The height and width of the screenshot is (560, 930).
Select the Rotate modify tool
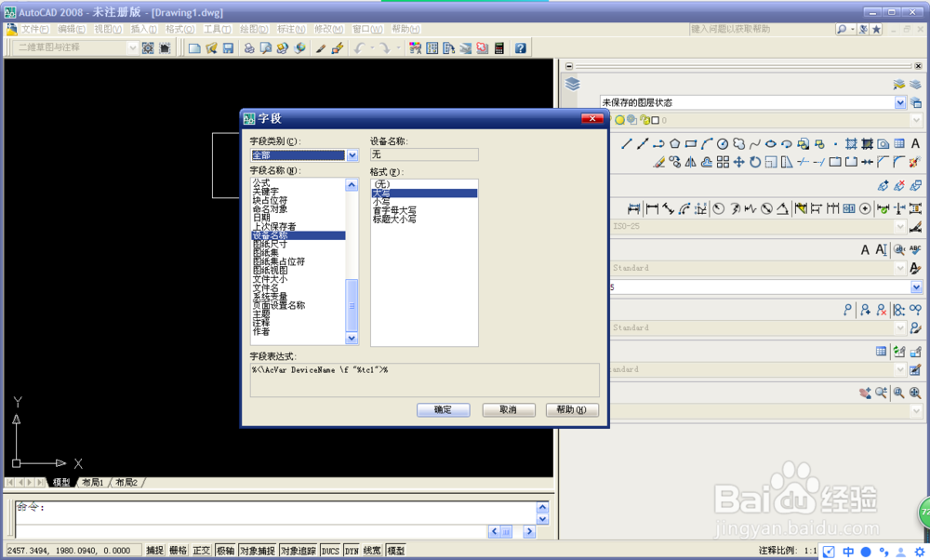[x=754, y=162]
